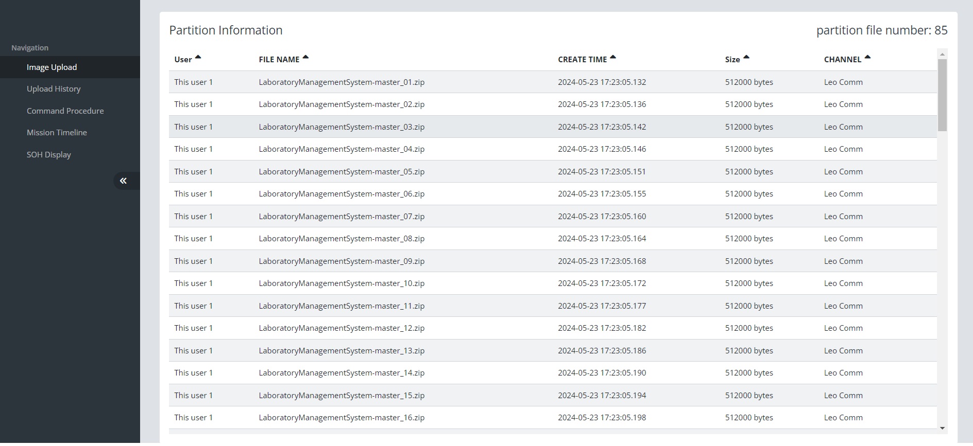Select LaboratoryManagementSystem-master_01.zip row
The height and width of the screenshot is (446, 973).
coord(342,82)
